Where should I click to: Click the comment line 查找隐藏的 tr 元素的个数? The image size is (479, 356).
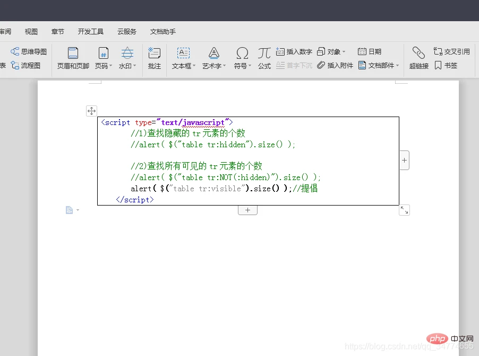pyautogui.click(x=188, y=133)
